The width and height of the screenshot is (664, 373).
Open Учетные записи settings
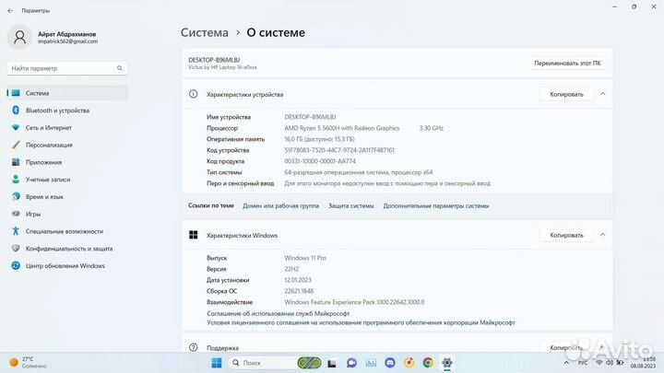pyautogui.click(x=67, y=180)
